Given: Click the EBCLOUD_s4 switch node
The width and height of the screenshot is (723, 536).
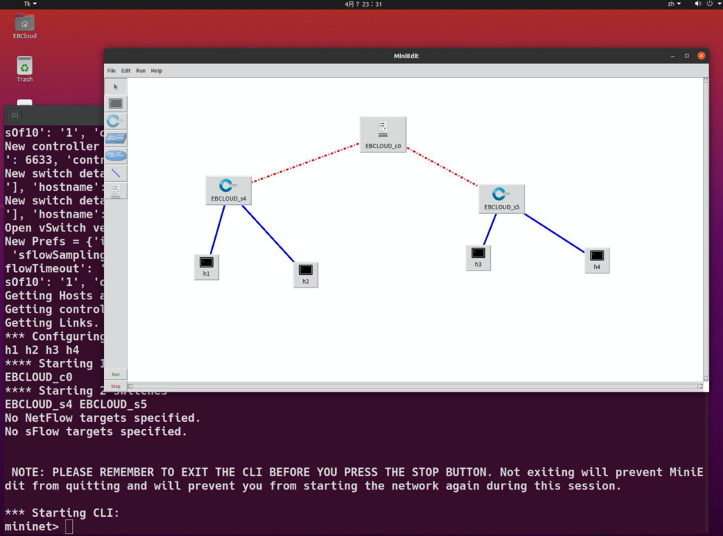Looking at the screenshot, I should coord(228,189).
